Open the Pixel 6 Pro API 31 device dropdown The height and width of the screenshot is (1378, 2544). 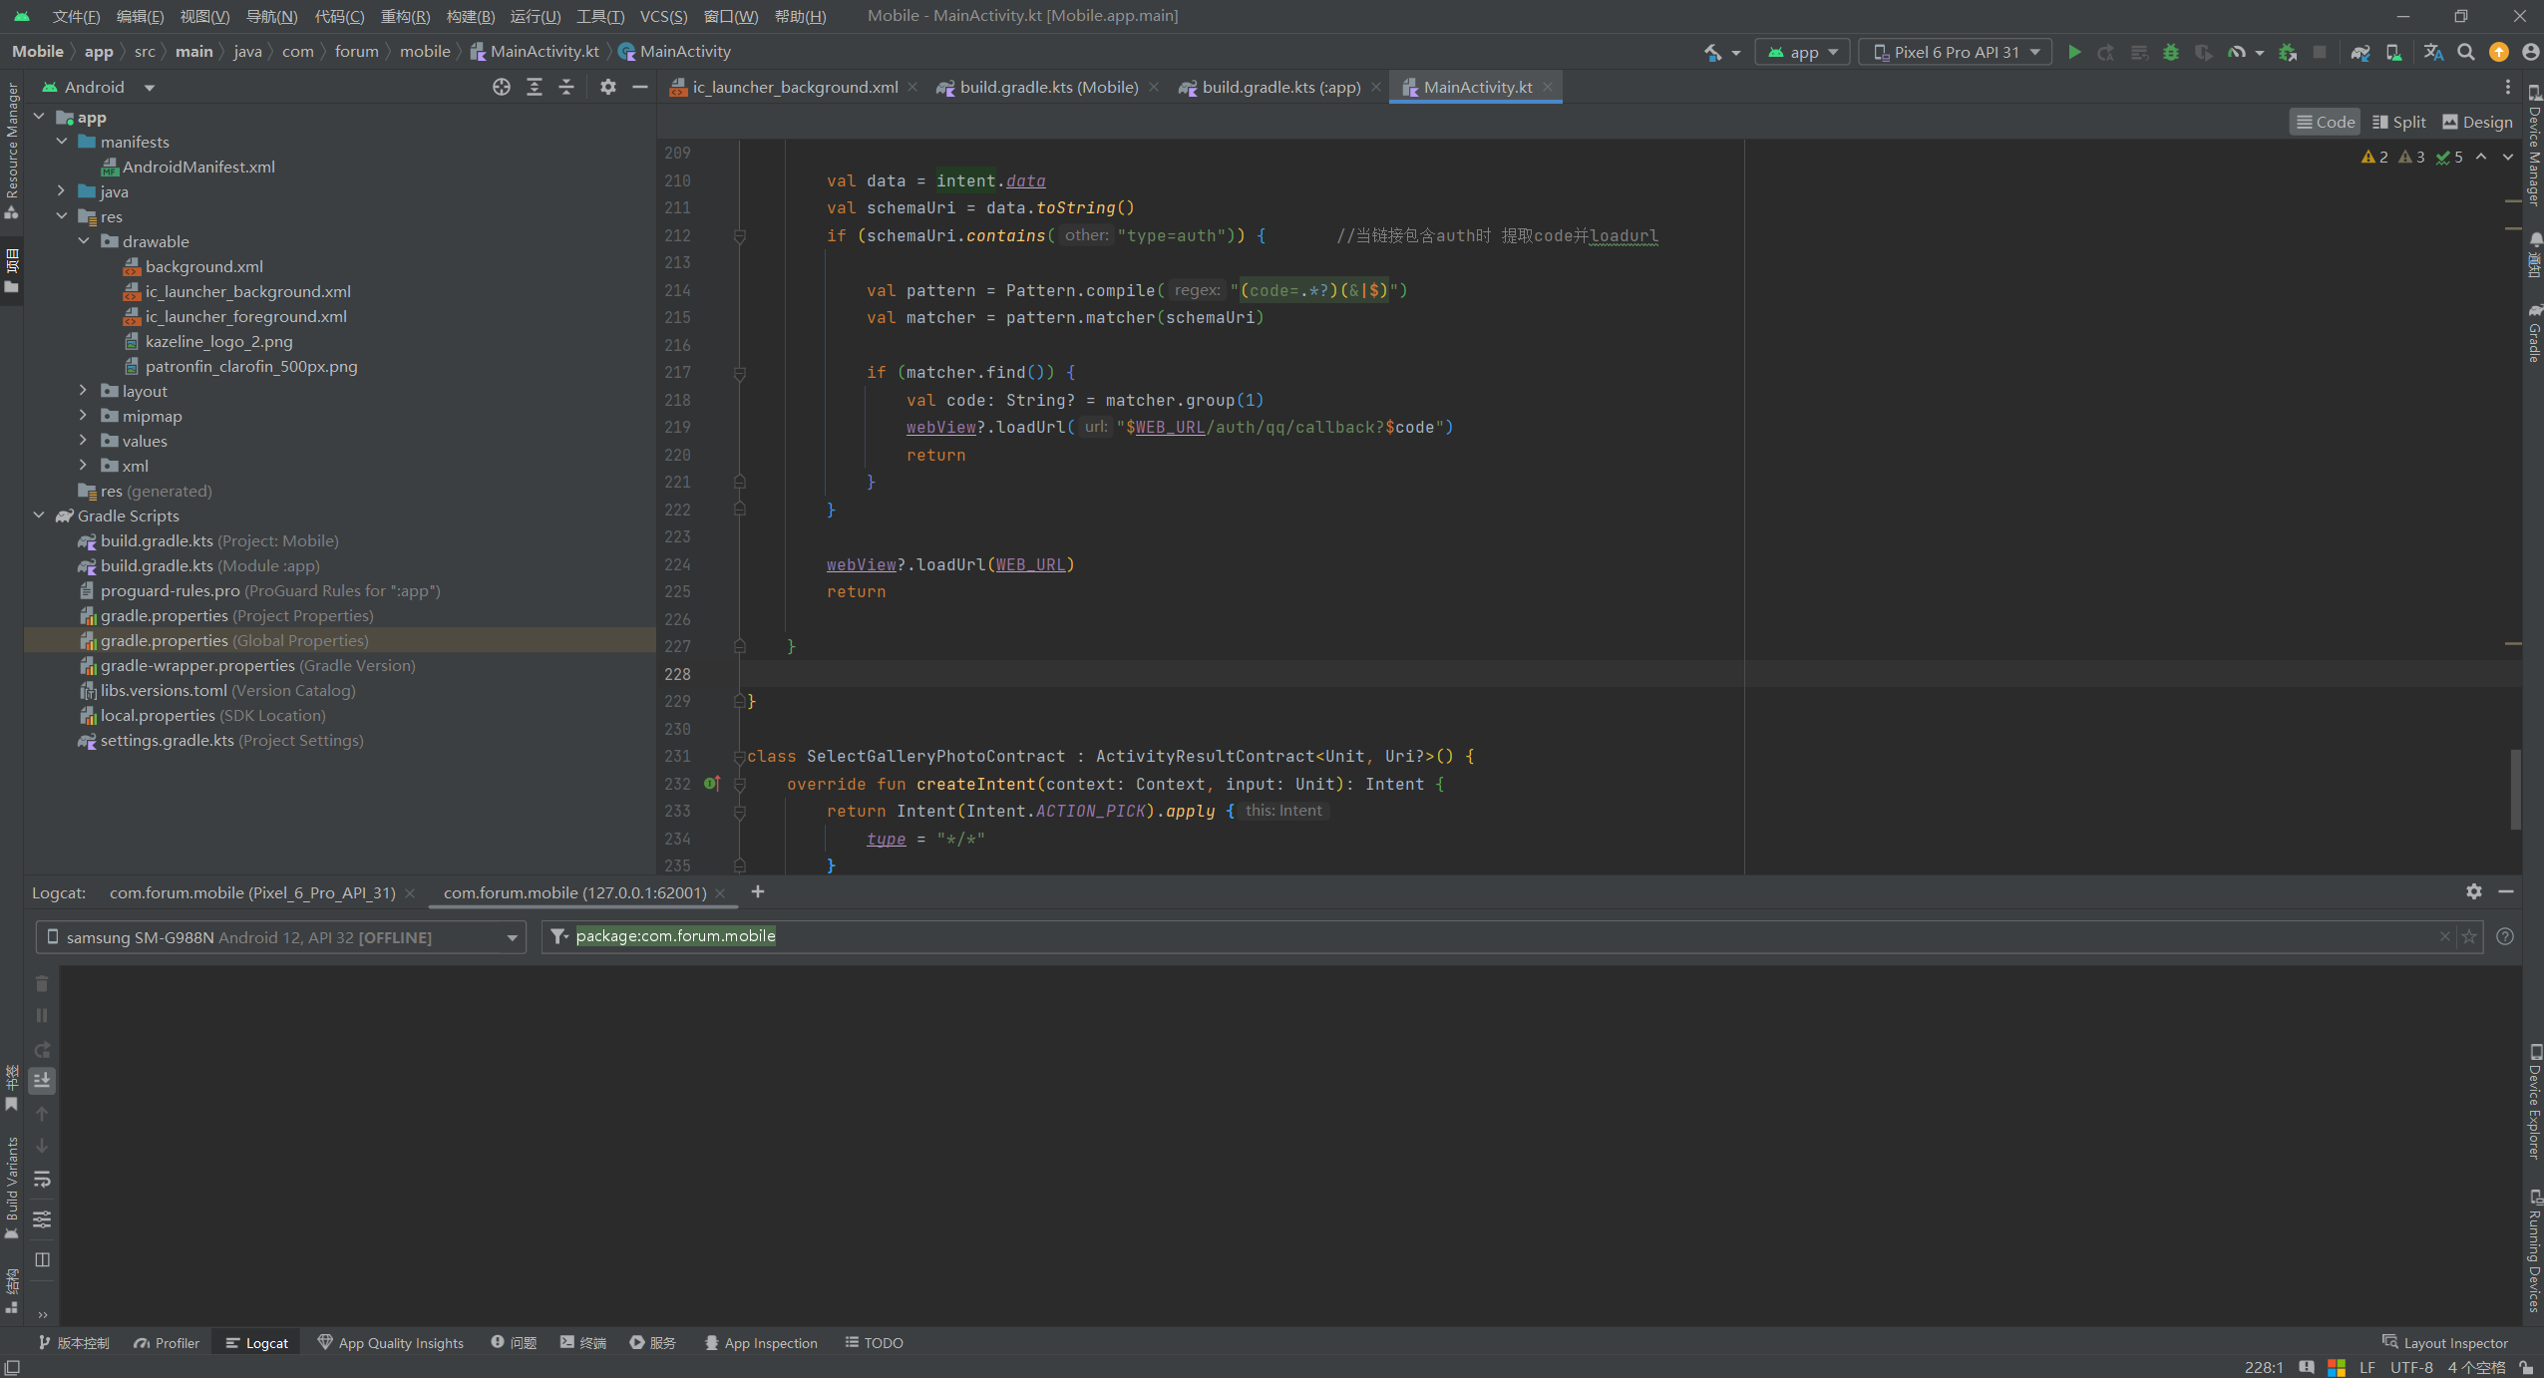click(x=1953, y=52)
